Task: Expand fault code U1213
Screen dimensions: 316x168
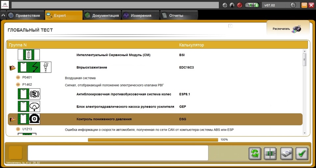Action: coord(18,129)
